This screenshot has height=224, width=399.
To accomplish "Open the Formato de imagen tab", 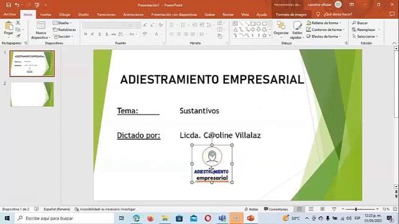I will coord(291,14).
